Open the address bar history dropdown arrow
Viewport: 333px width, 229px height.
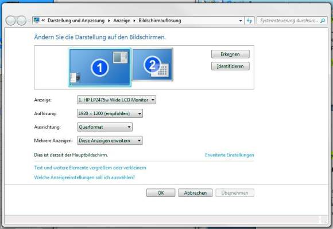241,21
